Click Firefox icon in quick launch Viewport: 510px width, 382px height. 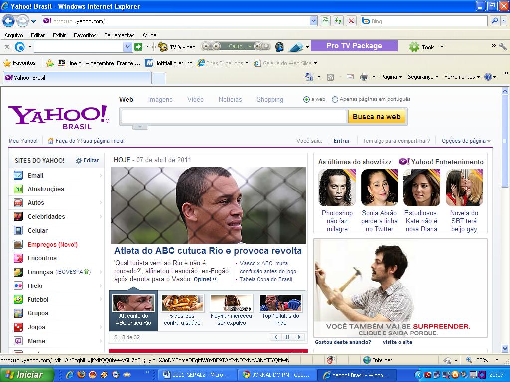(x=81, y=375)
